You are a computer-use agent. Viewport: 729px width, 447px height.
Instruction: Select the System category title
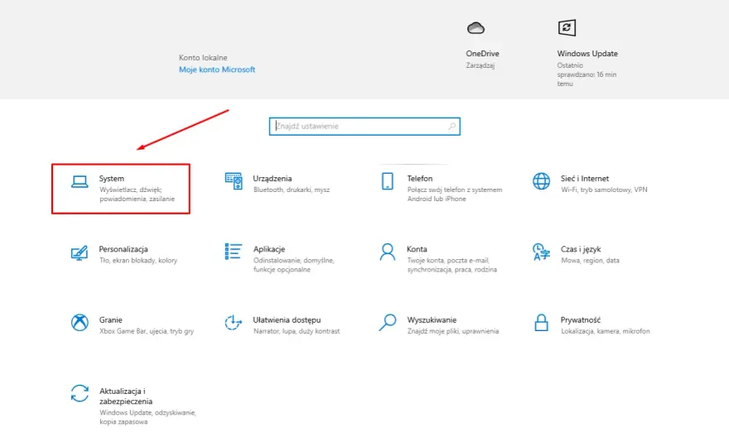[x=112, y=179]
